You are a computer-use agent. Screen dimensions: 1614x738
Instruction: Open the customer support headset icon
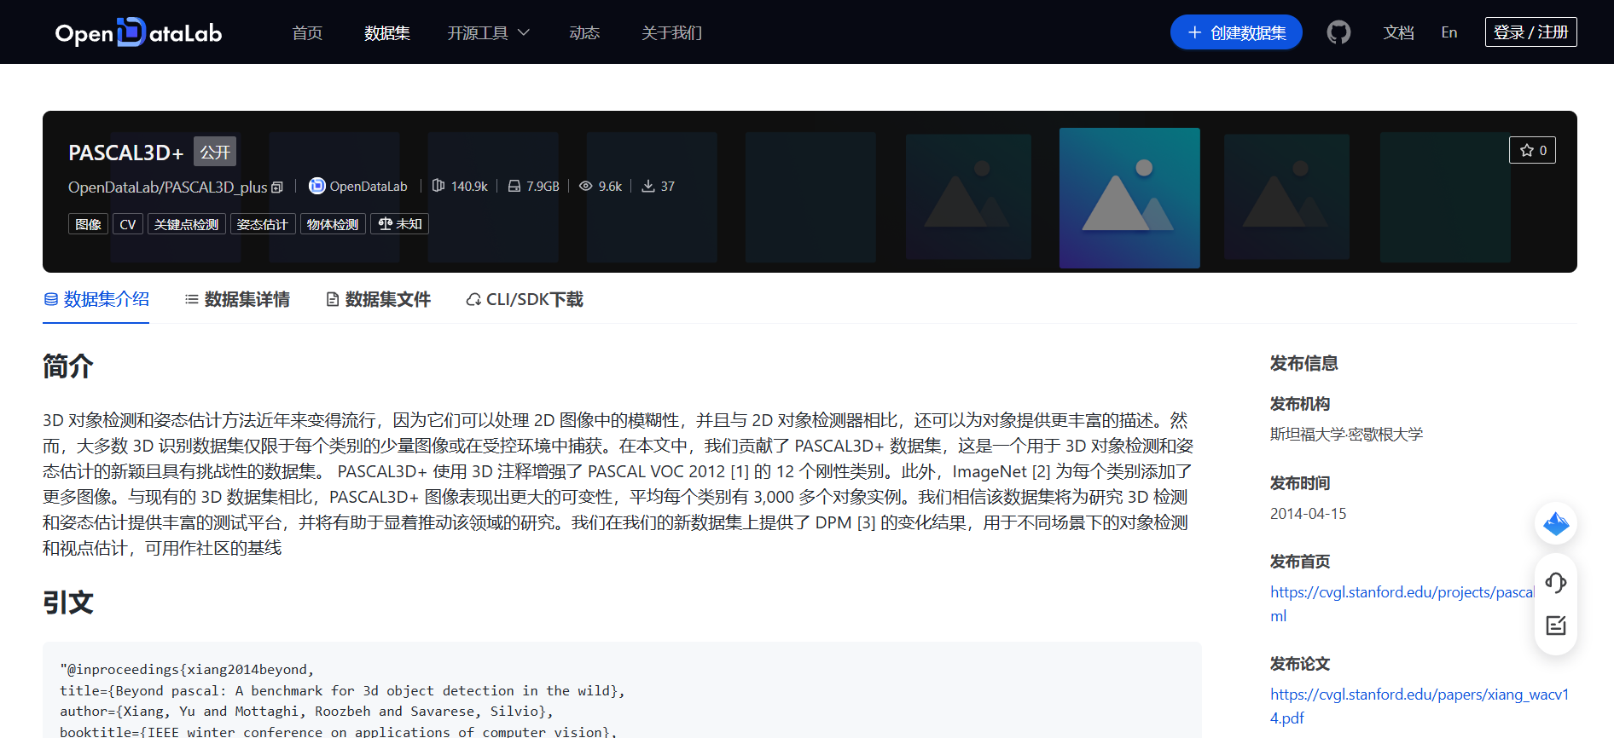pos(1556,583)
